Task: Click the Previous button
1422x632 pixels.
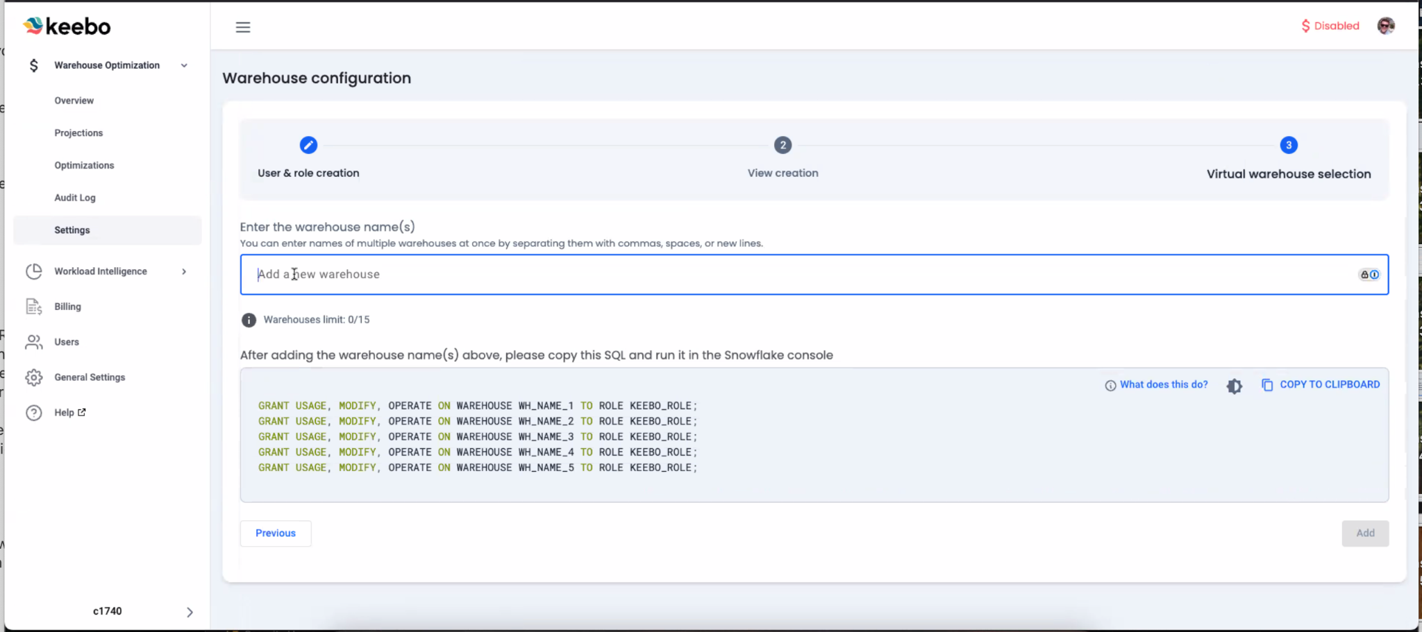Action: pyautogui.click(x=276, y=533)
